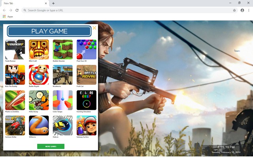Viewport: 253px width, 158px height.
Task: Click the PLAY GAME banner button
Action: tap(49, 31)
